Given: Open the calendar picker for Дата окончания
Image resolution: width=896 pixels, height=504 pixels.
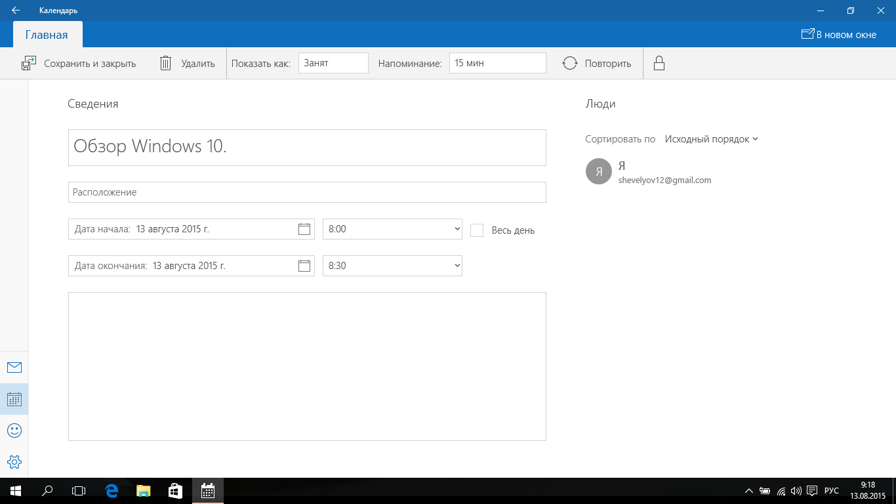Looking at the screenshot, I should (304, 266).
